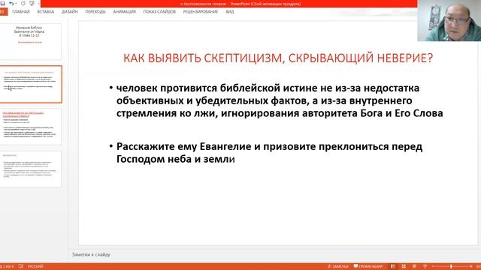Open the ДИЗАЙН ribbon tab
The image size is (481, 270).
click(x=70, y=12)
